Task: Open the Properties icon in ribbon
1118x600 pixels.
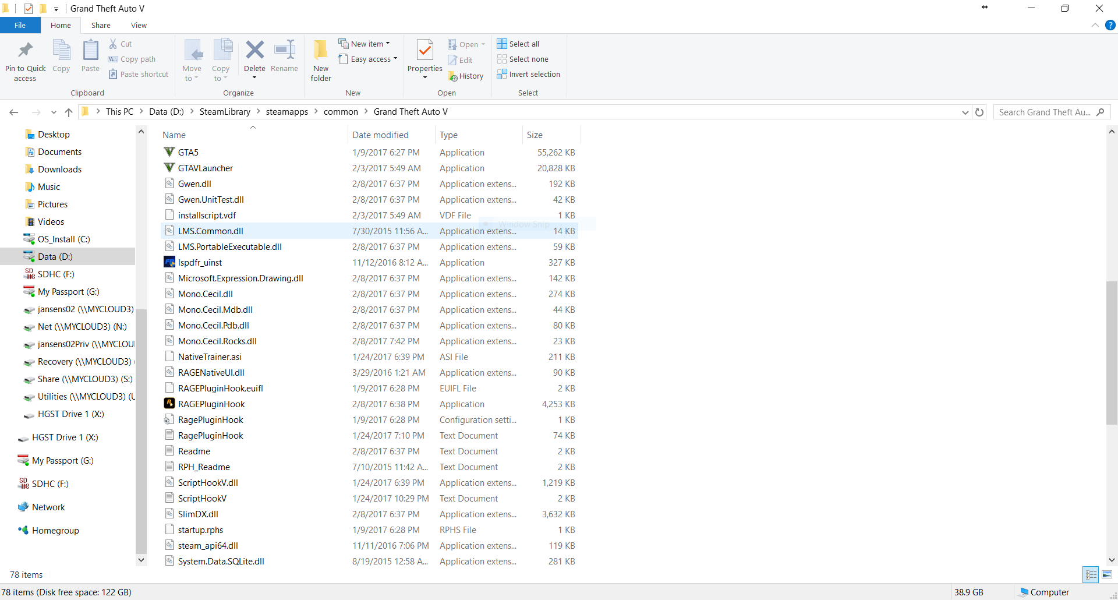Action: [425, 51]
